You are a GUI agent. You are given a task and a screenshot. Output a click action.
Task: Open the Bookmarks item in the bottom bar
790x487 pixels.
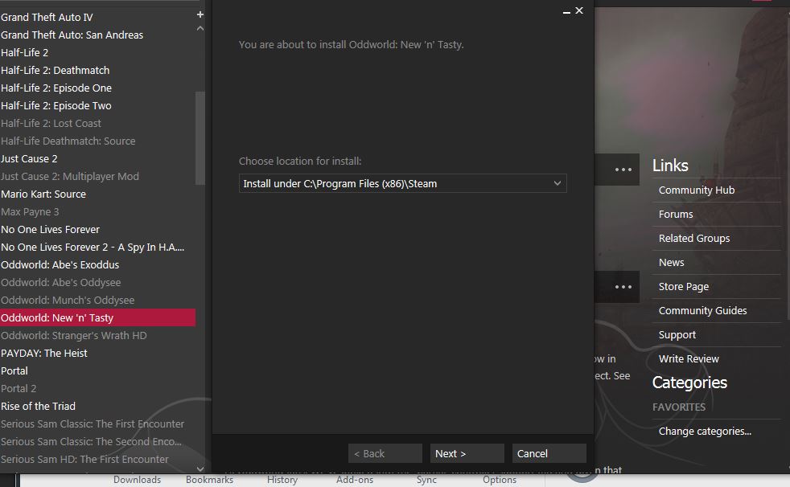pyautogui.click(x=209, y=480)
